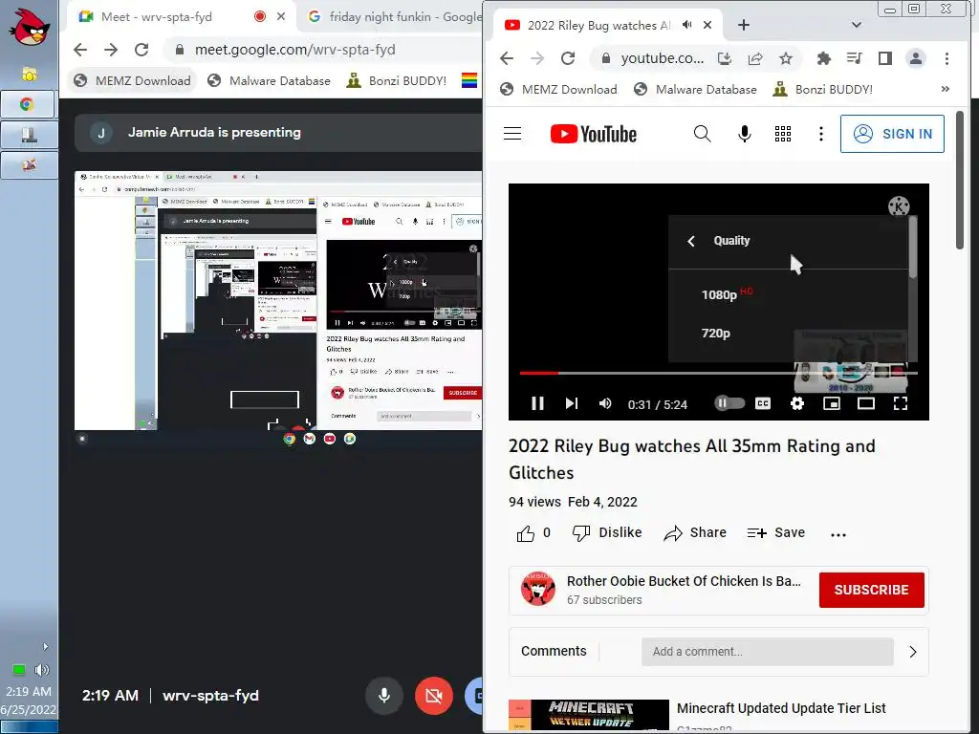Toggle the autoplay switch in player

point(729,403)
